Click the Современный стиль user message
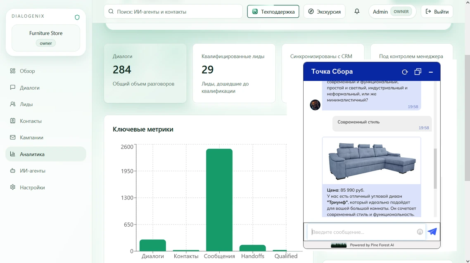 [382, 124]
